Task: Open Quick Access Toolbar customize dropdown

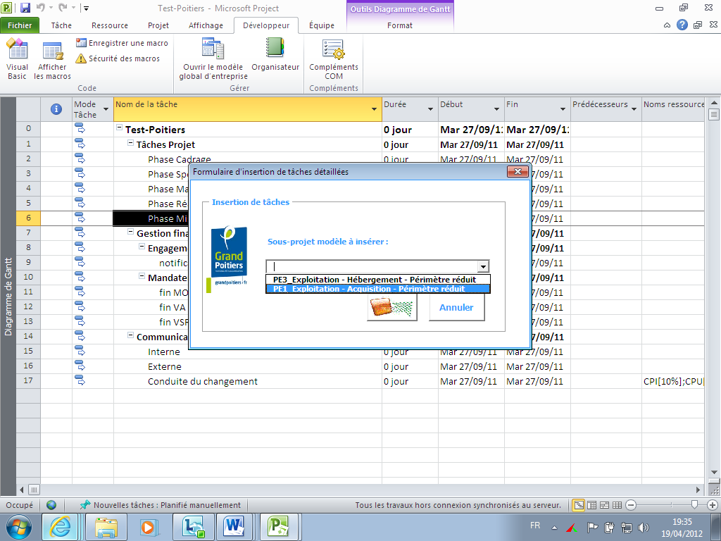Action: (87, 8)
